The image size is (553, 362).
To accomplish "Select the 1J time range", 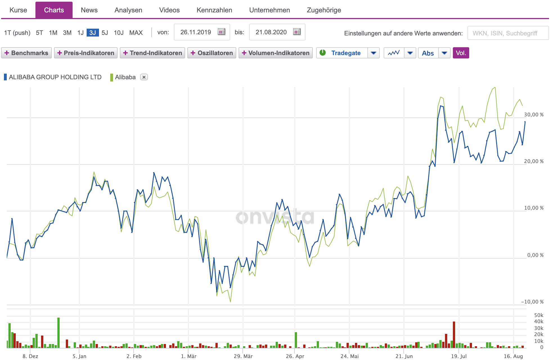I will (x=80, y=33).
